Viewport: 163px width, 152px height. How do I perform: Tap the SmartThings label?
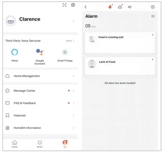tap(65, 61)
